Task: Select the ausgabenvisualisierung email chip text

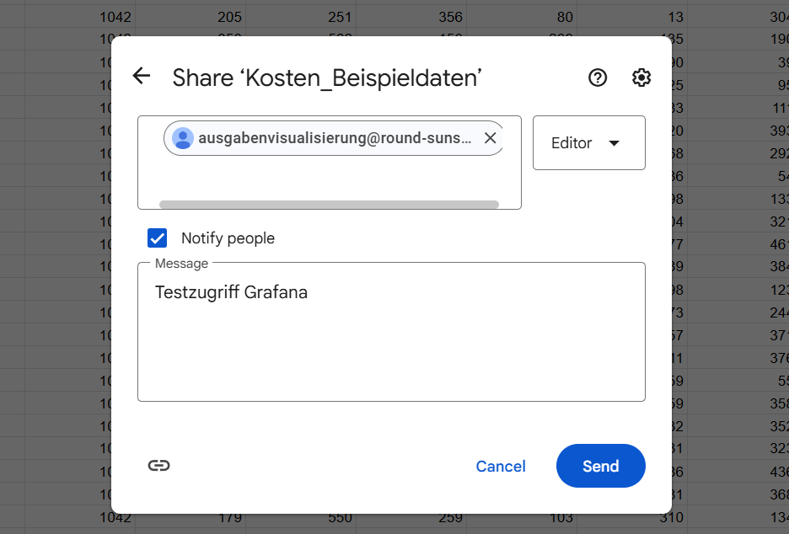Action: [335, 138]
